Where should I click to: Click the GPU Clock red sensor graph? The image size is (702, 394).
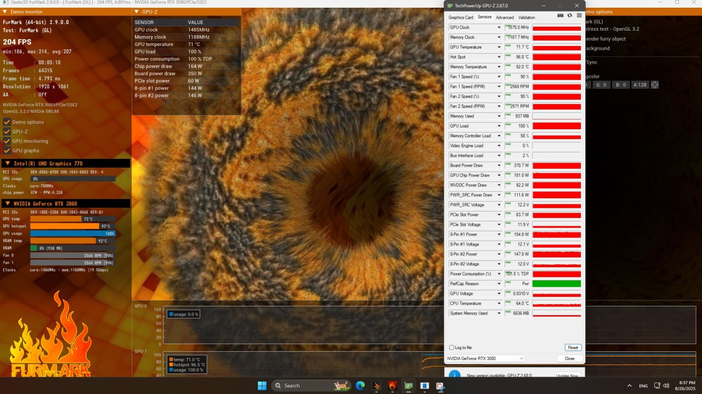(x=557, y=27)
